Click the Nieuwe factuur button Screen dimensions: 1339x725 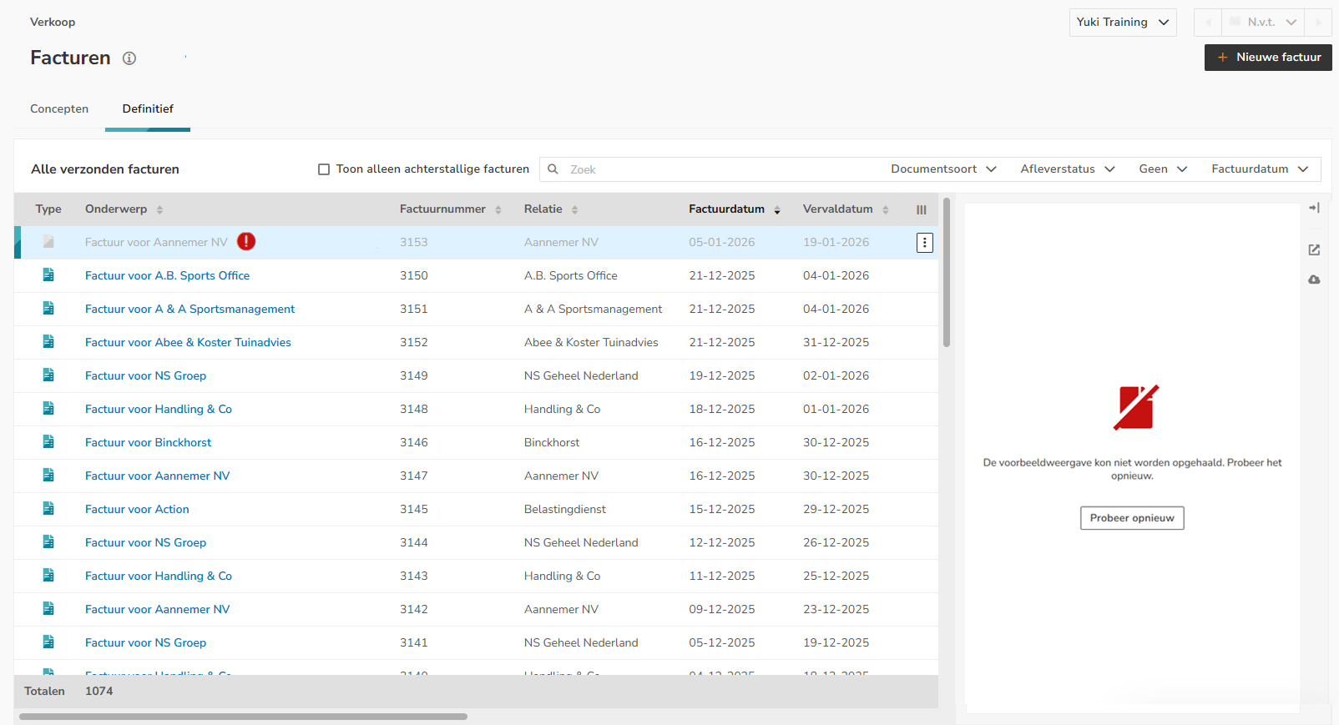tap(1268, 58)
